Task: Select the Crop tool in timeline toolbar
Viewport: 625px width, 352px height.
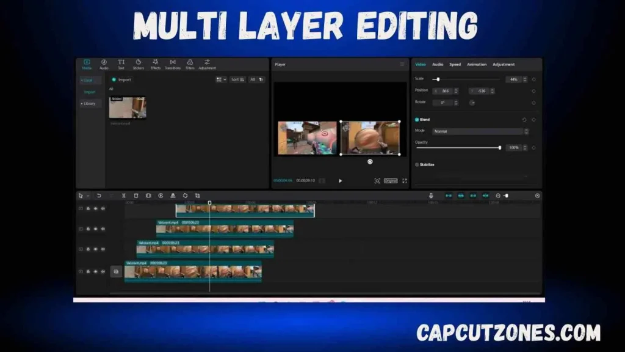Action: click(197, 196)
